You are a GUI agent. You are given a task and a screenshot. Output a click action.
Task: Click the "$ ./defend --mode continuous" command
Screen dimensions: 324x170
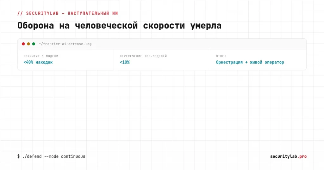(x=51, y=156)
